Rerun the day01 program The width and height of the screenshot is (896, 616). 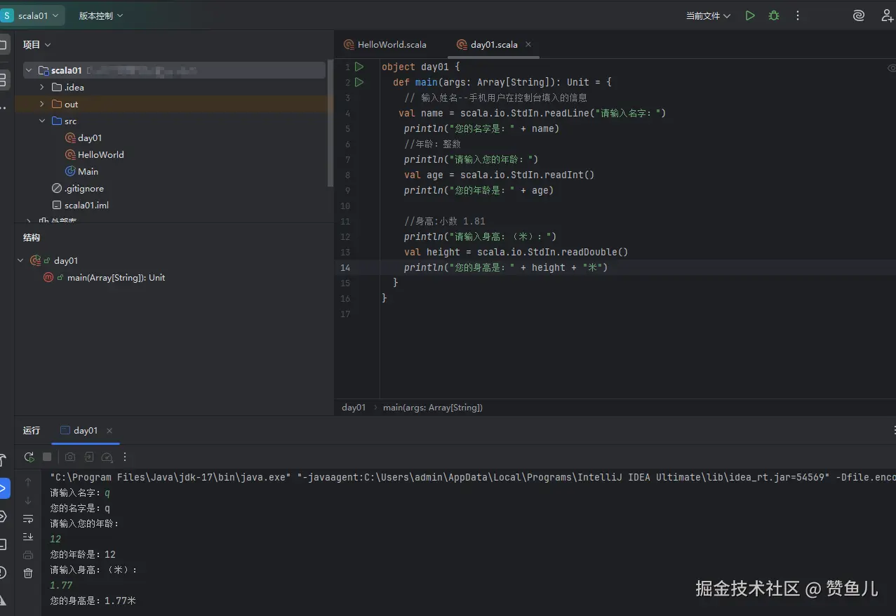tap(29, 457)
